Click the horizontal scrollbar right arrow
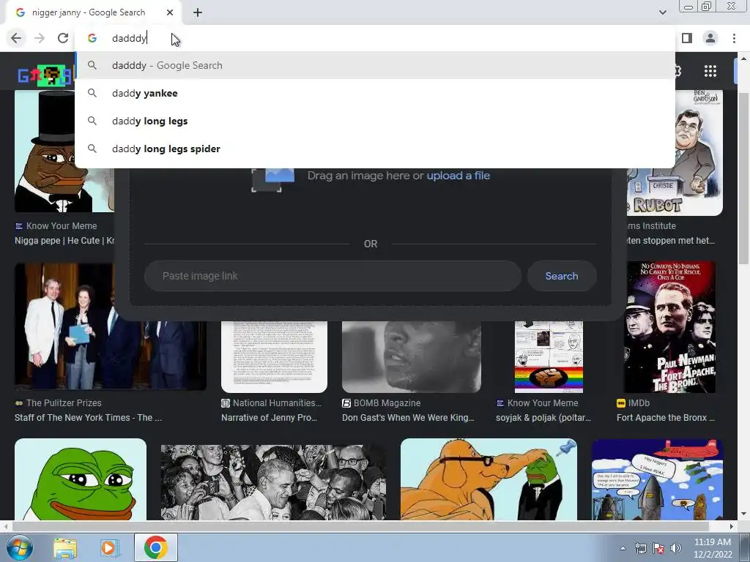 coord(731,526)
